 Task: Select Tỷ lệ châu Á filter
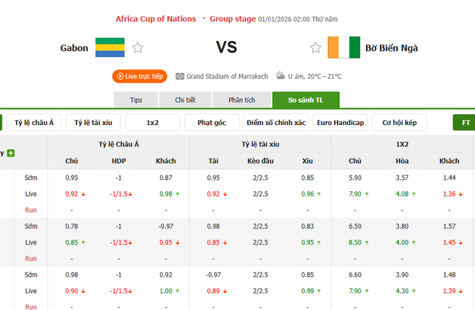(x=34, y=123)
